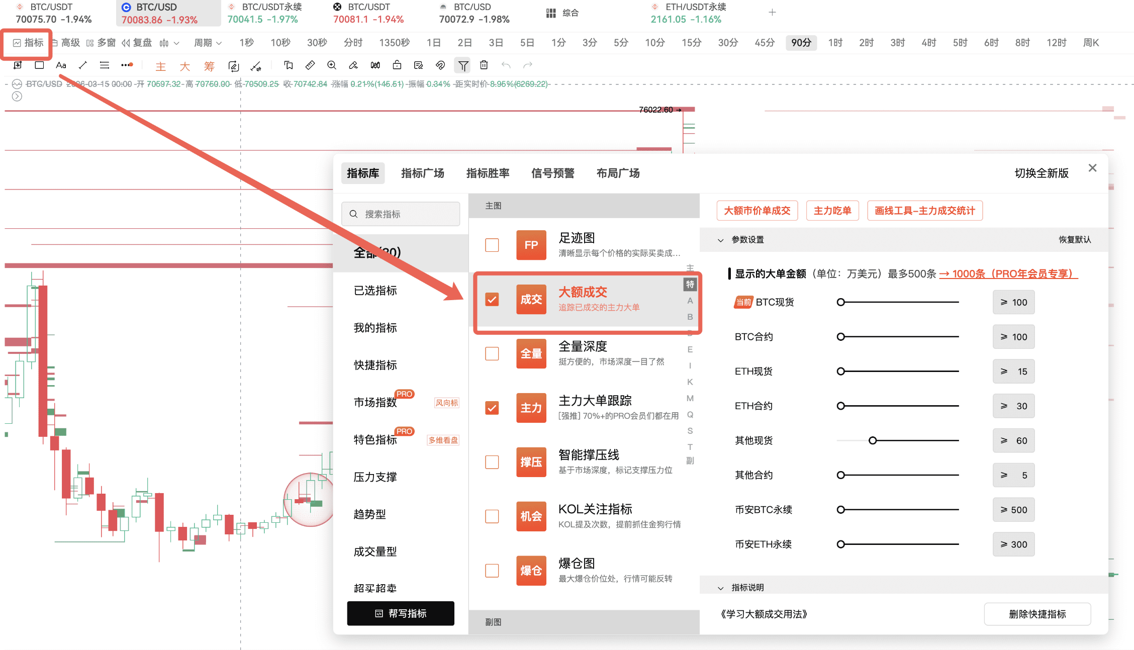Click the filter funnel icon

coord(463,65)
